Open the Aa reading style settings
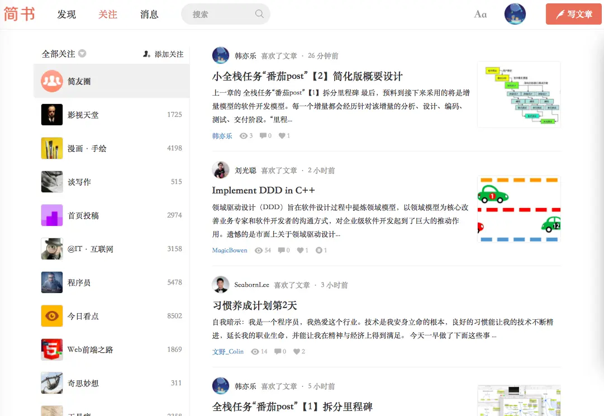The height and width of the screenshot is (416, 604). (x=481, y=15)
